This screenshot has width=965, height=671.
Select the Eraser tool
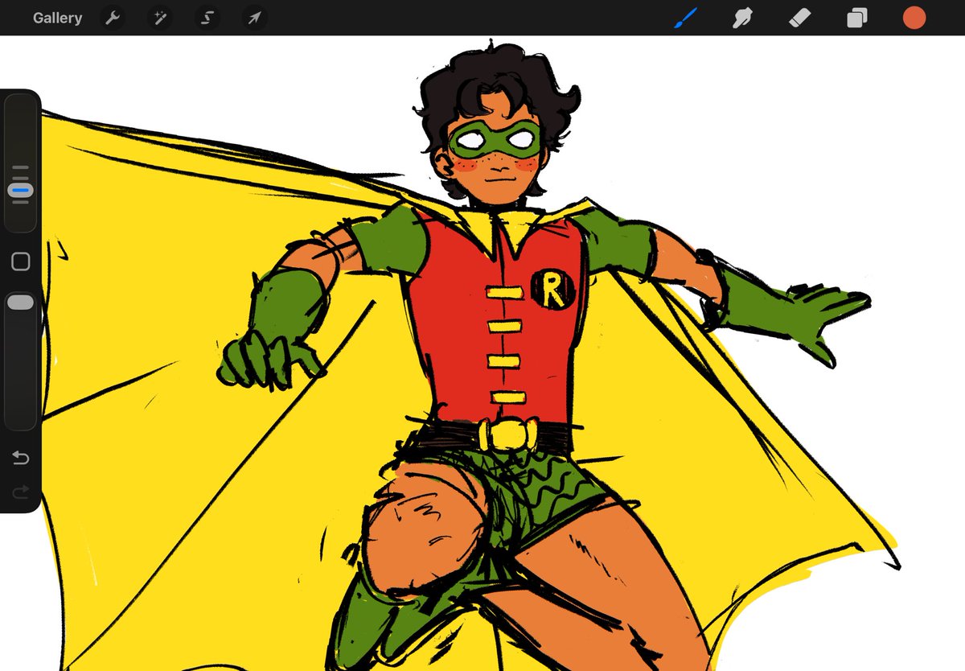point(799,18)
